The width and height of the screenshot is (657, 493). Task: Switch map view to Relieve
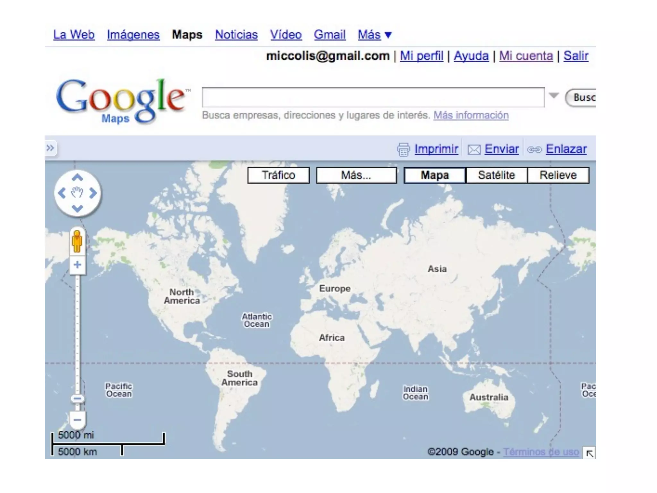[558, 175]
